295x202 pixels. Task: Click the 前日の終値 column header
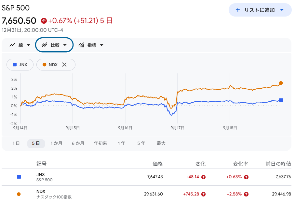tap(278, 164)
